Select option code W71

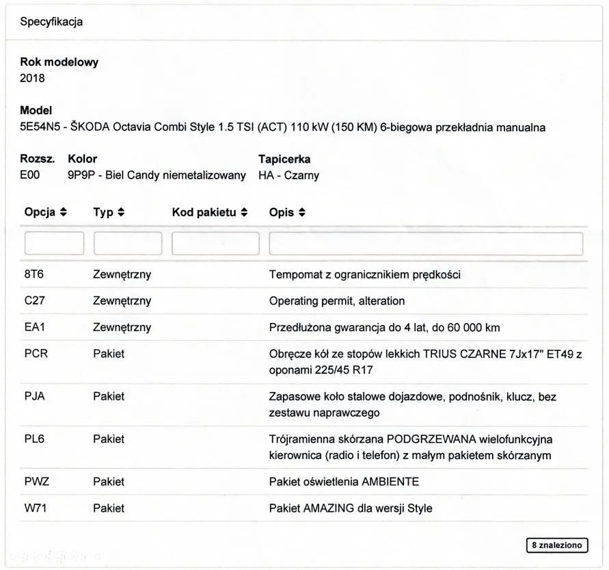[36, 508]
